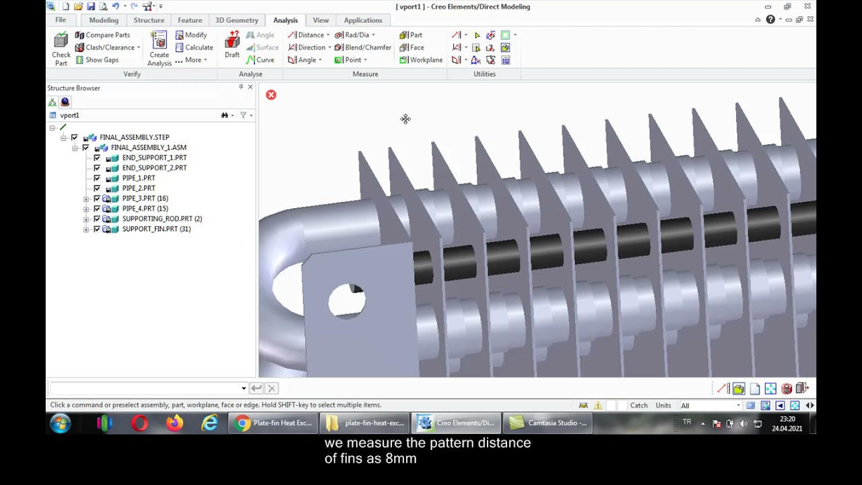862x485 pixels.
Task: Click the Open file icon in quick access
Action: point(78,7)
